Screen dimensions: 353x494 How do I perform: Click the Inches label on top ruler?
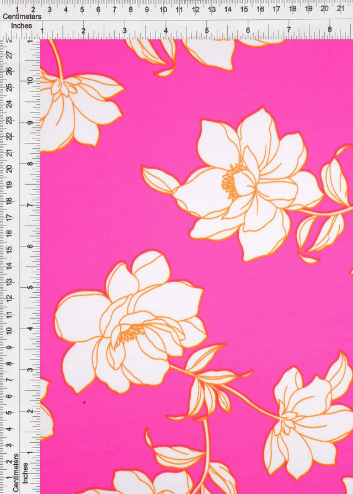click(x=22, y=25)
